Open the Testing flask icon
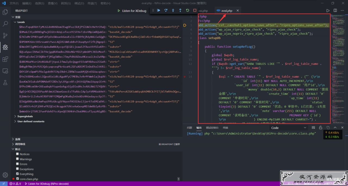This screenshot has width=348, height=186. pyautogui.click(x=5, y=82)
